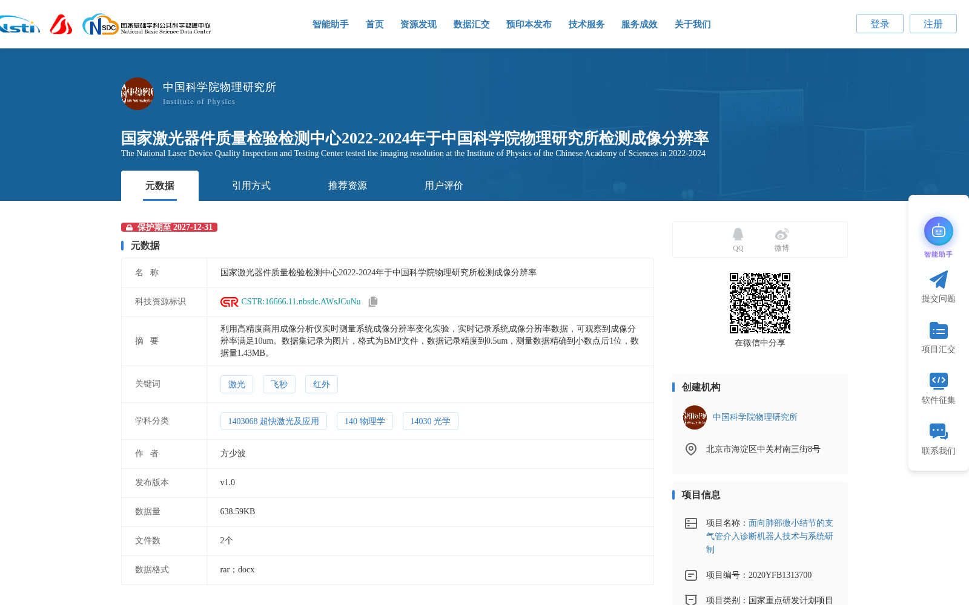This screenshot has width=969, height=605.
Task: Open 服务成效 menu item
Action: pyautogui.click(x=640, y=24)
